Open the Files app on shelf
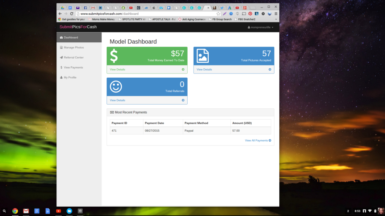 point(69,211)
